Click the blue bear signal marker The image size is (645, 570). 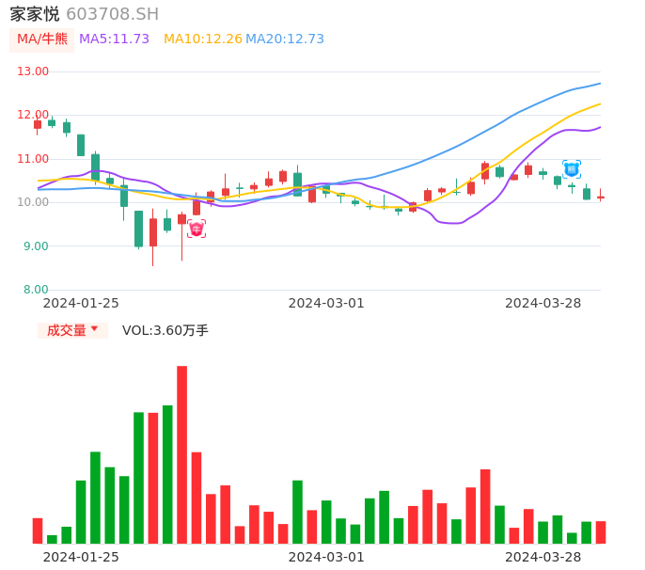[572, 169]
